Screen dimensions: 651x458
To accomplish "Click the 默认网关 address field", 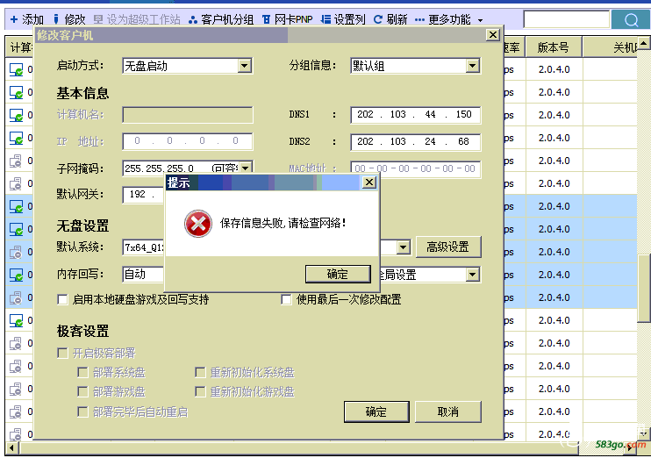I will point(144,194).
